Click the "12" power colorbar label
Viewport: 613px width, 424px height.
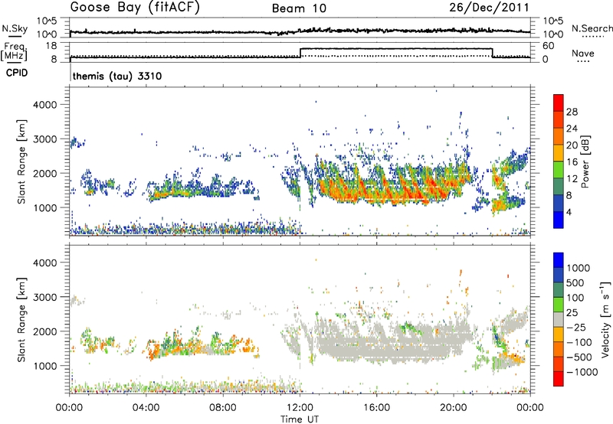(572, 179)
